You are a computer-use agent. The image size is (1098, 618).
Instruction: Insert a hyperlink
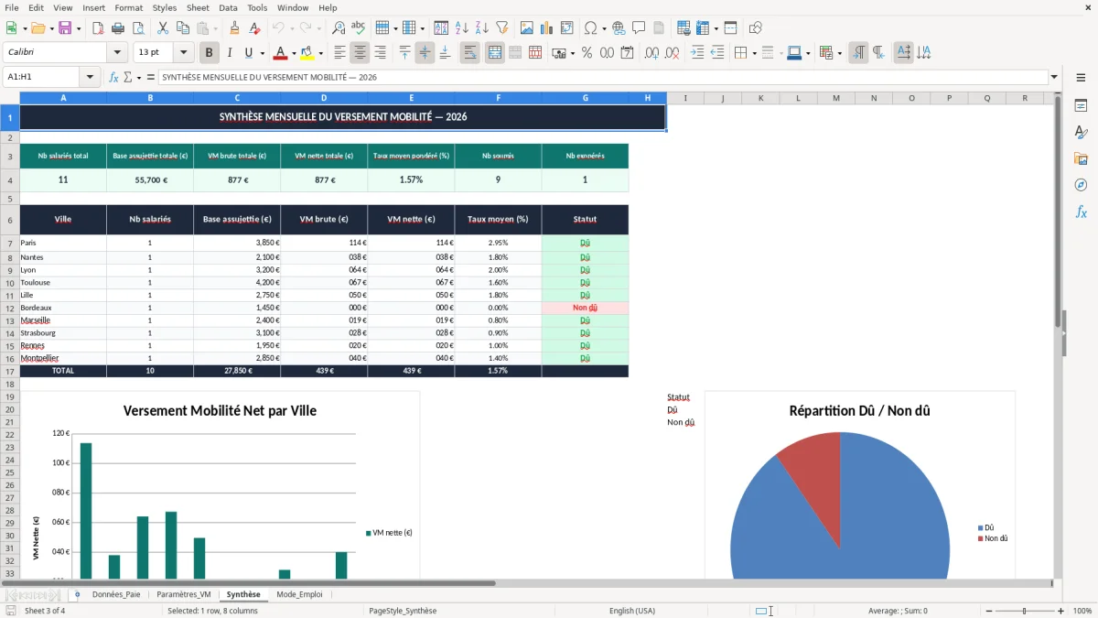[619, 28]
